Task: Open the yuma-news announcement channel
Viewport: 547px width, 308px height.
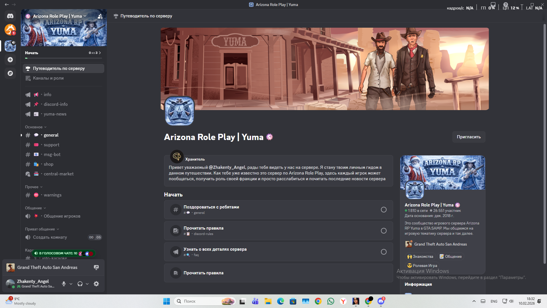Action: [x=64, y=114]
